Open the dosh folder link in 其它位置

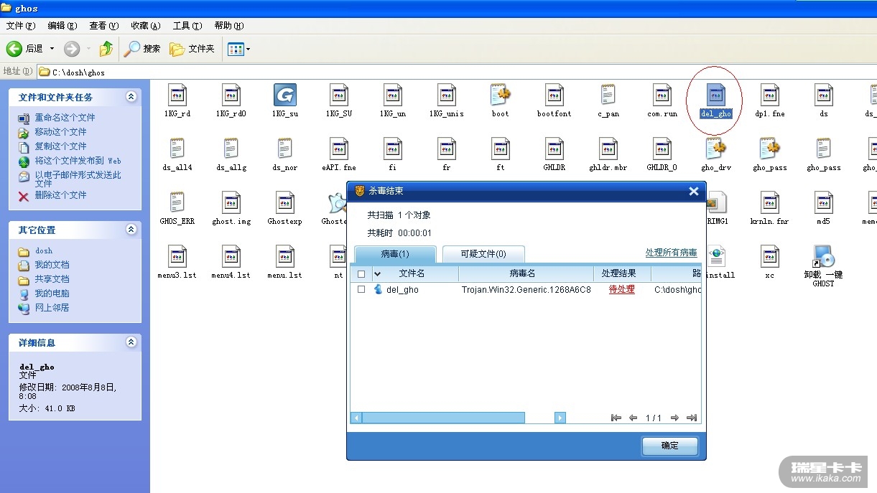(44, 251)
